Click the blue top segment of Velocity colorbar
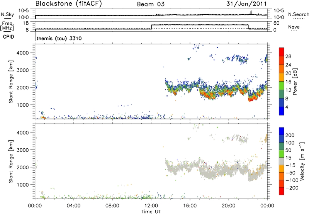This screenshot has width=309, height=214. 282,131
